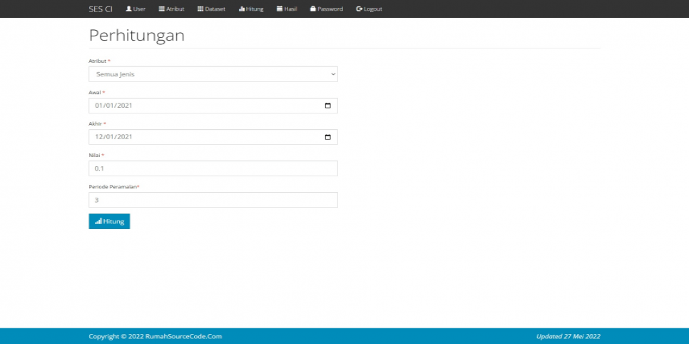The height and width of the screenshot is (344, 689).
Task: Click the Password lock icon
Action: pos(313,9)
